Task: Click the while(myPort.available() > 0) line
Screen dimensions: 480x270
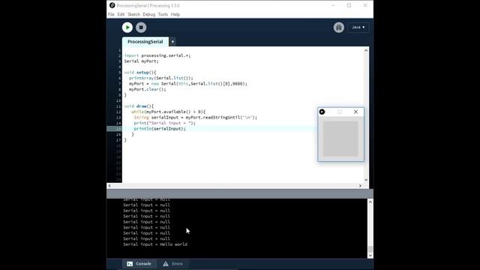Action: click(x=168, y=112)
